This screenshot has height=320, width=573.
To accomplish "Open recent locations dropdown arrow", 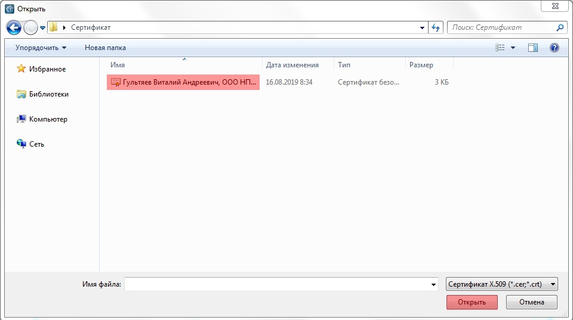I will tap(42, 28).
